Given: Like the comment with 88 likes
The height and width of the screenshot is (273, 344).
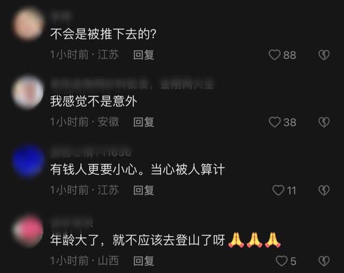Looking at the screenshot, I should click(x=275, y=55).
